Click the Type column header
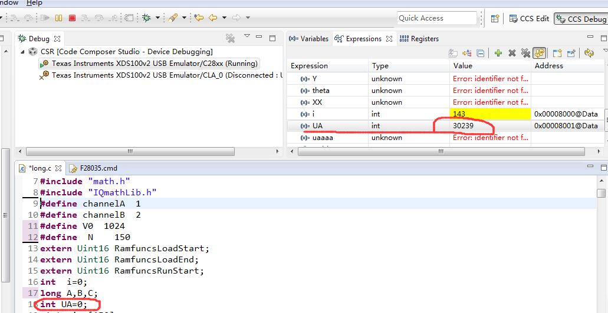The height and width of the screenshot is (313, 608). click(x=409, y=66)
